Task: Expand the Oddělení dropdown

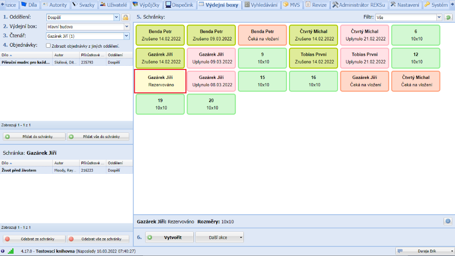Action: (x=116, y=17)
